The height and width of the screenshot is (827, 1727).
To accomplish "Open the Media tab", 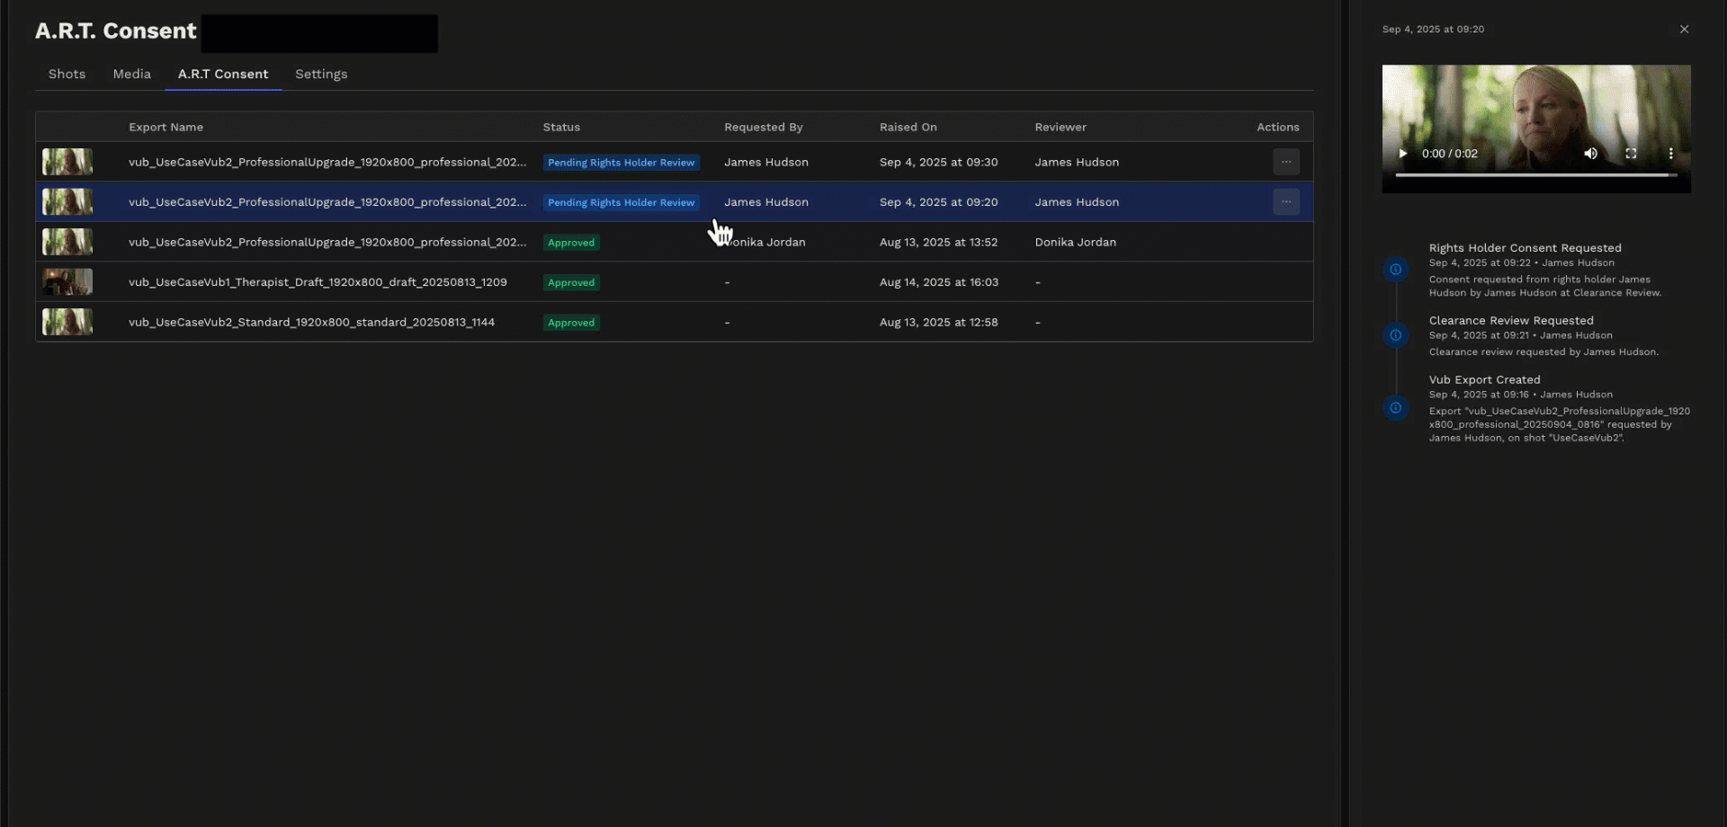I will [x=131, y=75].
